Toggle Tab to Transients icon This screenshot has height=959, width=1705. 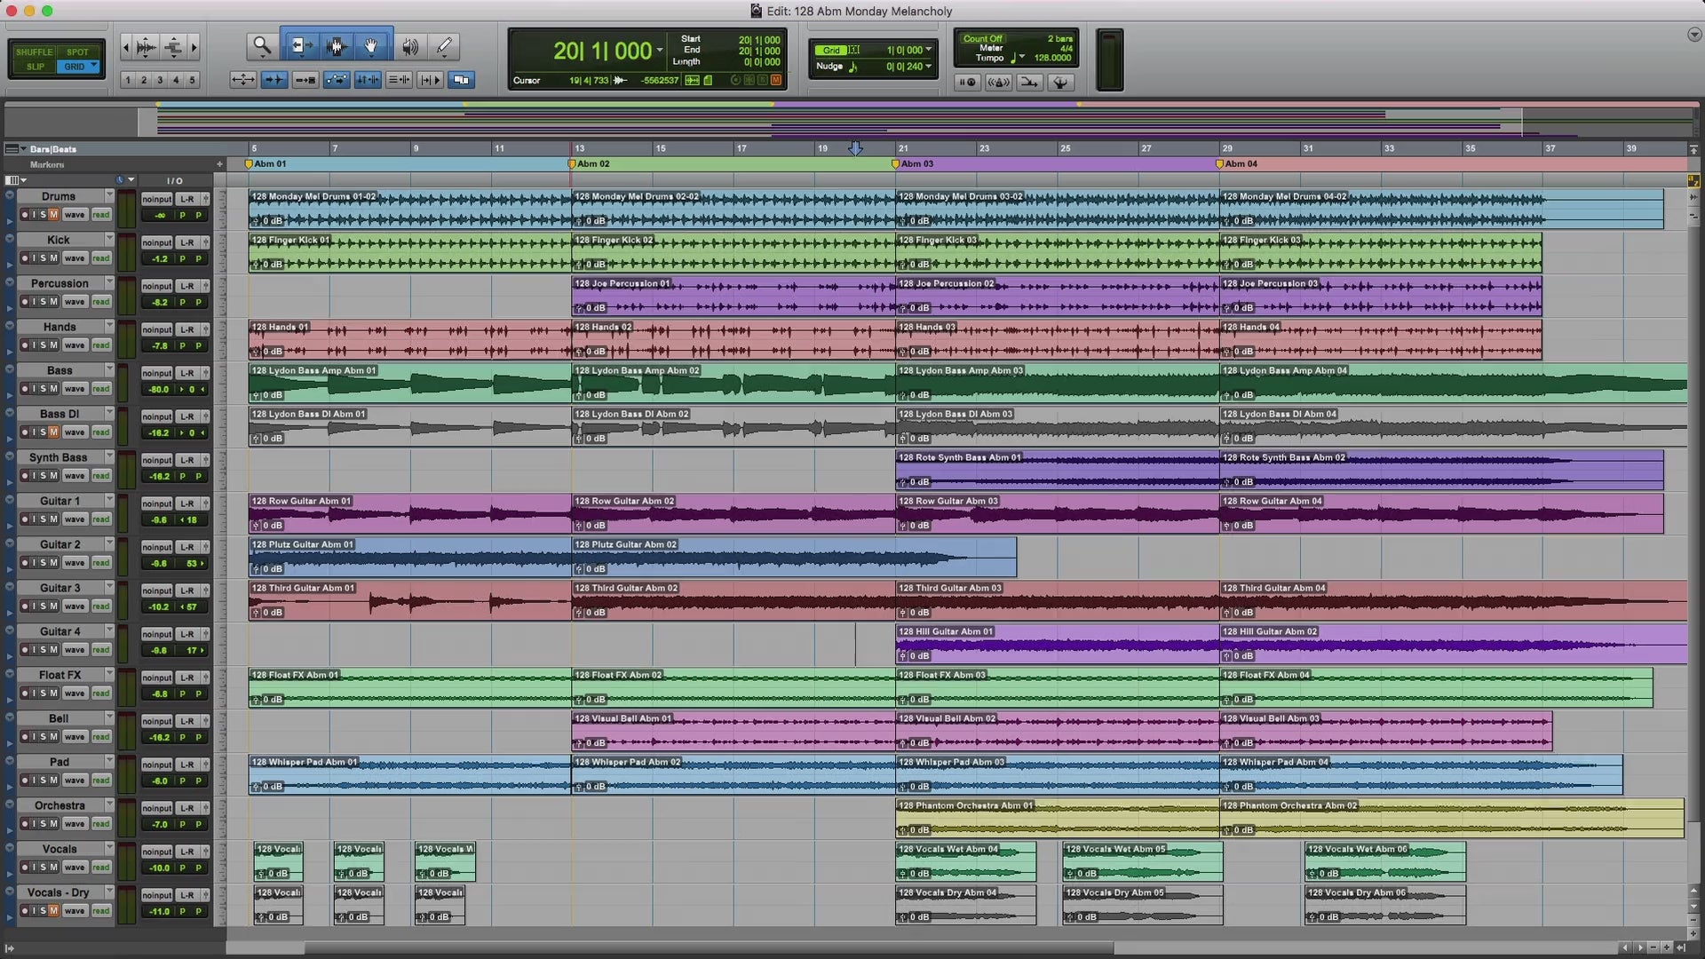click(274, 80)
